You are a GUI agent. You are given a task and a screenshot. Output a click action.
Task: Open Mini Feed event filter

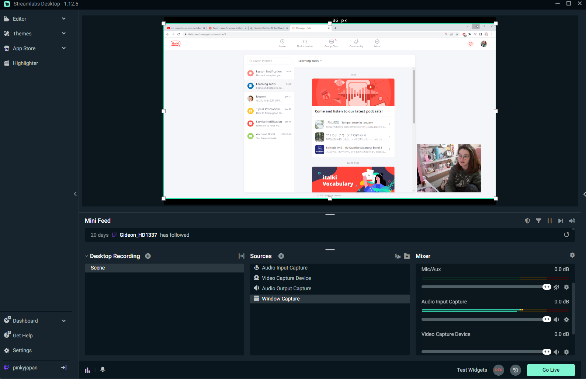(539, 221)
